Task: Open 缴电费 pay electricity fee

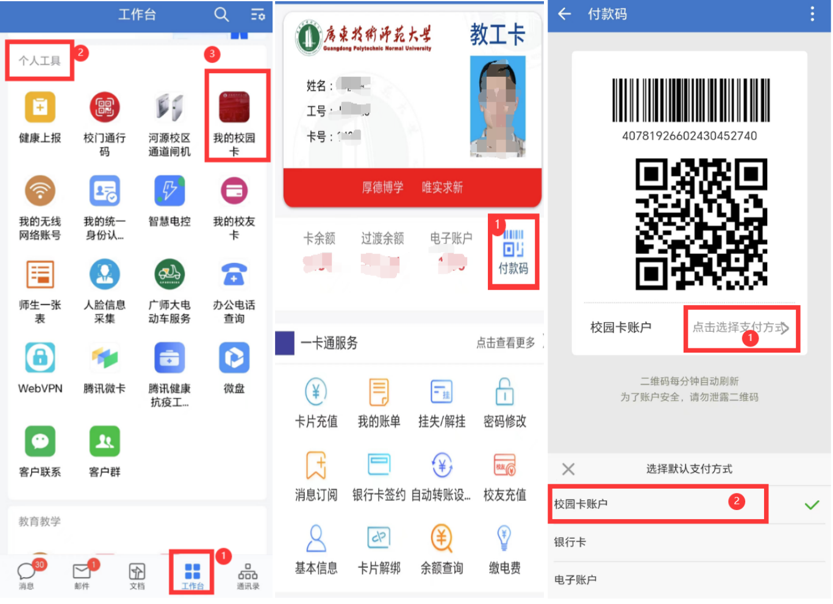Action: tap(504, 550)
